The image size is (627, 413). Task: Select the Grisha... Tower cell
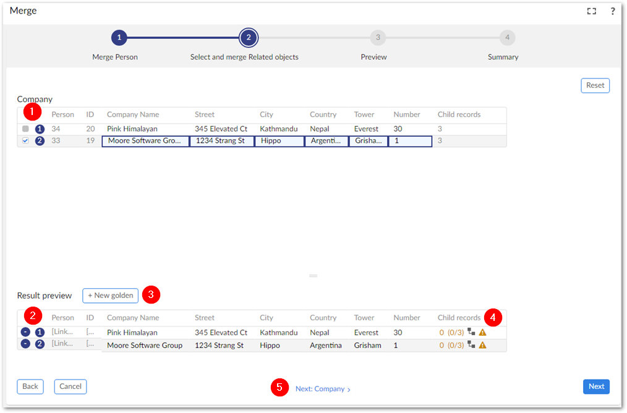[x=369, y=141]
